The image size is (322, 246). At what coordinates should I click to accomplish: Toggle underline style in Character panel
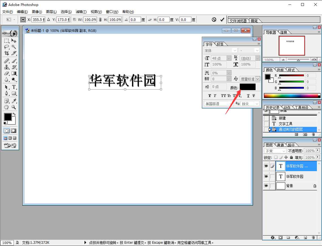[x=248, y=95]
